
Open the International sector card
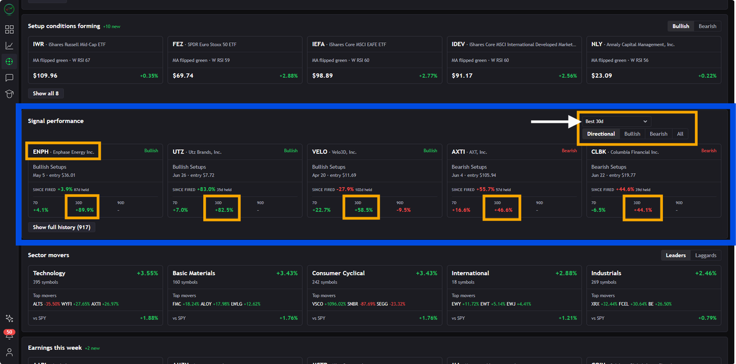[514, 295]
